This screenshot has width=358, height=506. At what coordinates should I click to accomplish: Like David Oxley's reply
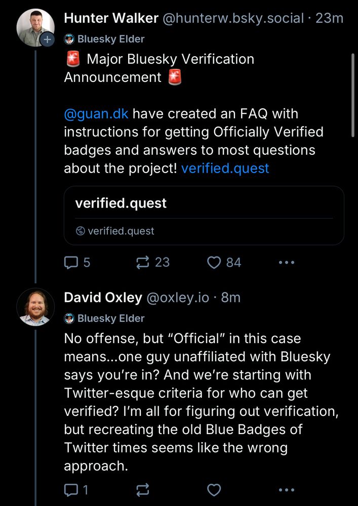click(x=215, y=490)
